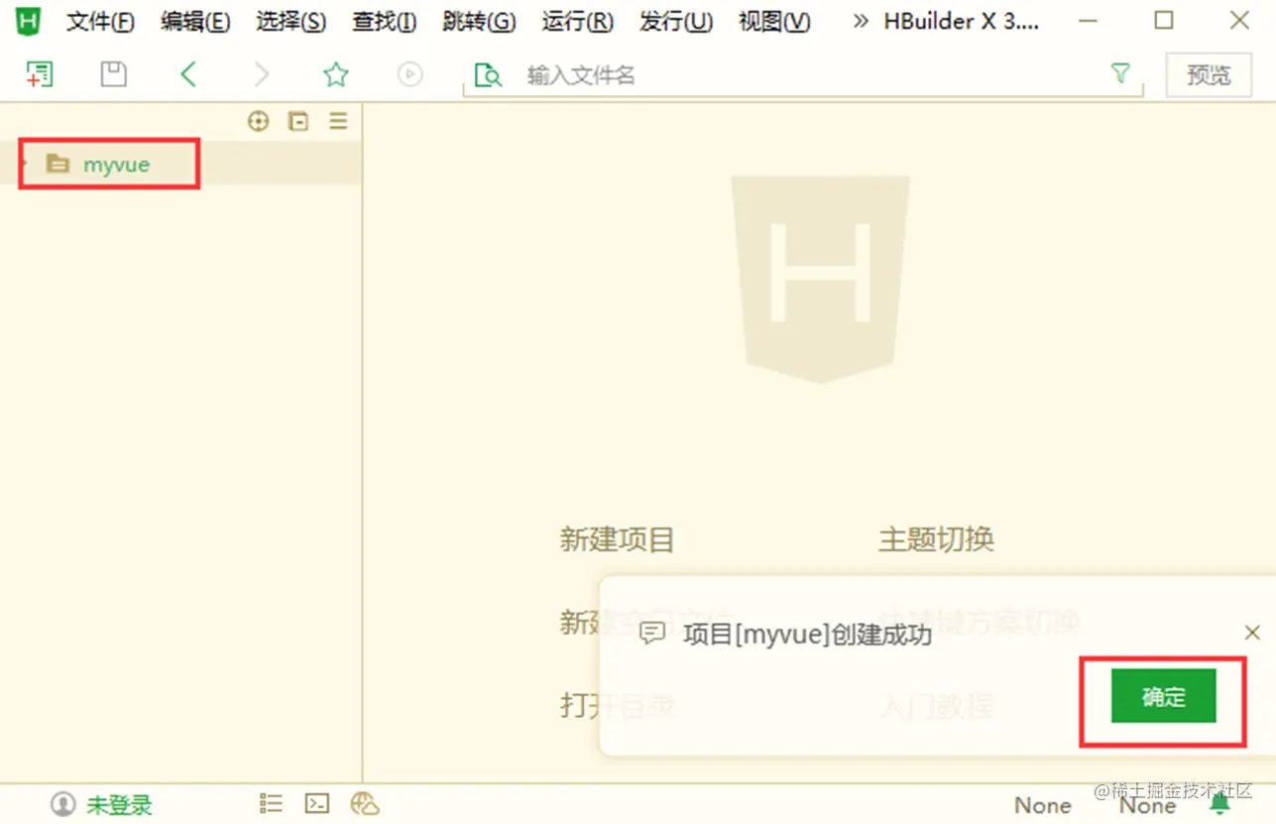Go back with the left arrow icon
The width and height of the screenshot is (1276, 824).
188,74
